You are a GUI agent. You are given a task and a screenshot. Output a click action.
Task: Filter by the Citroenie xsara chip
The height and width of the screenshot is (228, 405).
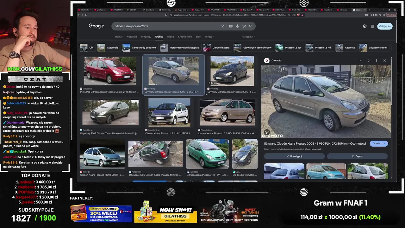click(217, 47)
